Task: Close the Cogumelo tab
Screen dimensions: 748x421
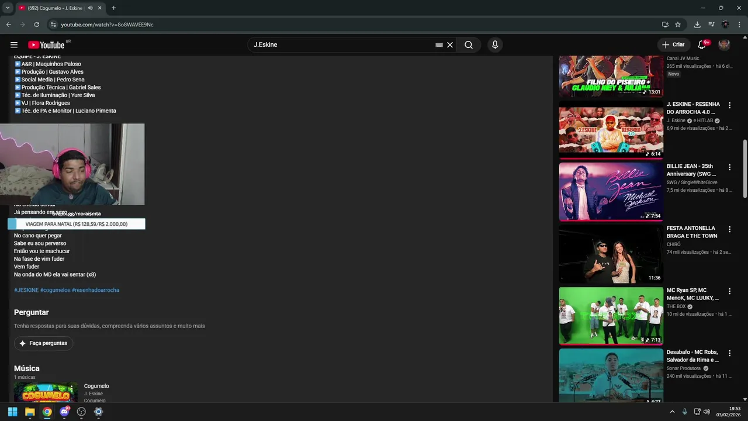Action: pos(100,8)
